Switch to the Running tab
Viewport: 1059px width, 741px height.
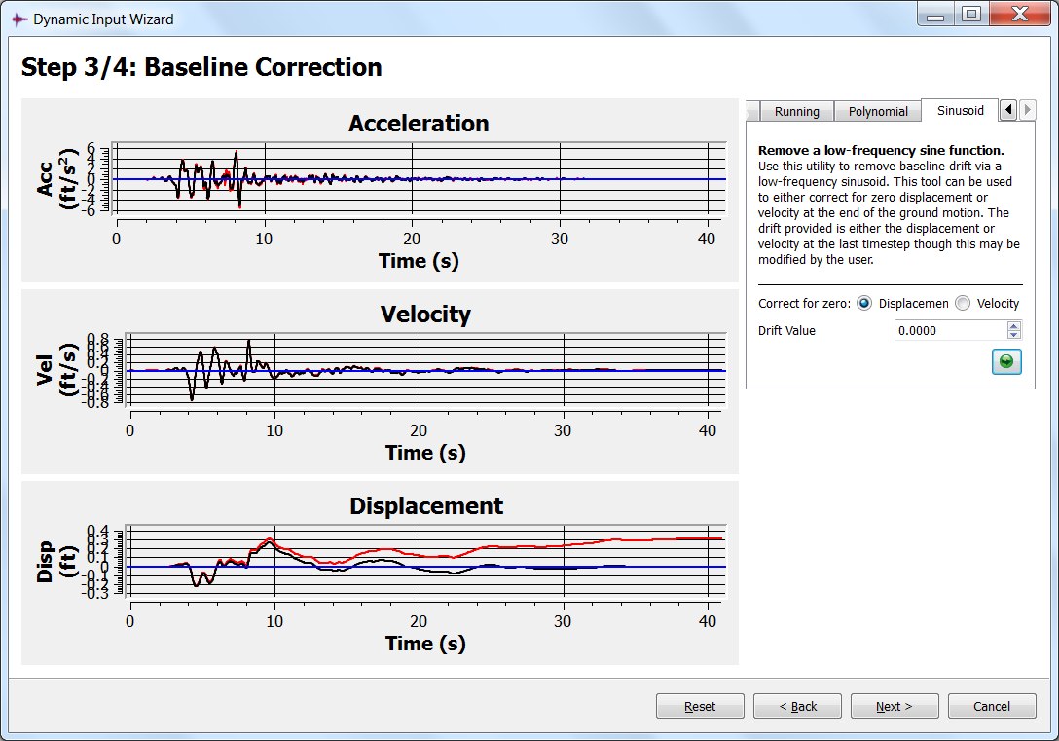(x=796, y=111)
